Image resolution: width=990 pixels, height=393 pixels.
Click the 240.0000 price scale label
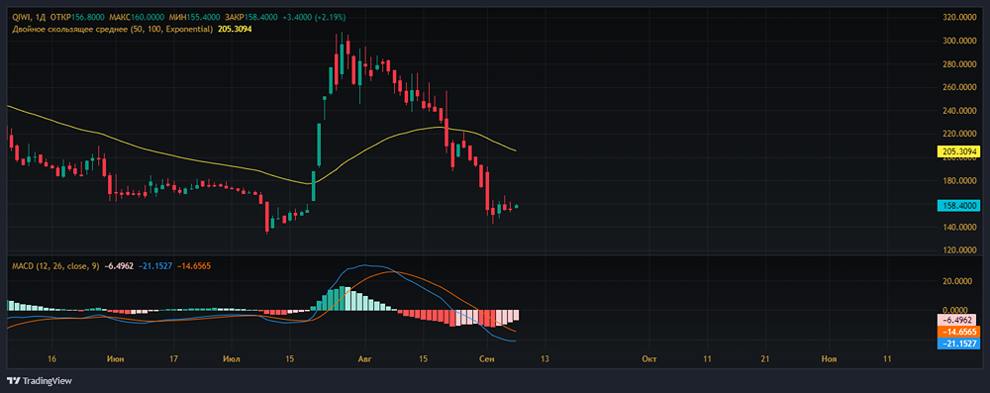coord(960,111)
